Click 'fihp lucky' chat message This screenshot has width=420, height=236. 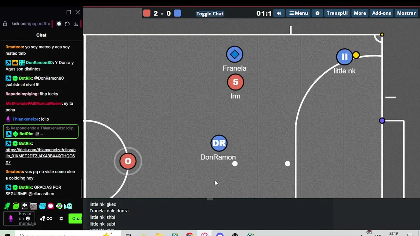coord(49,94)
